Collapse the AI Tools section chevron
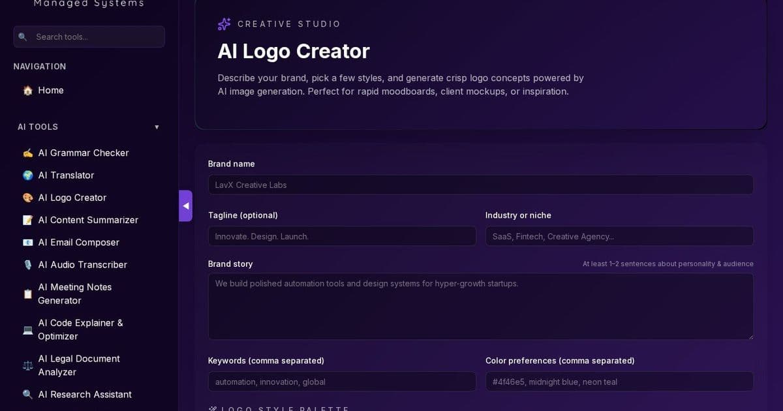The image size is (783, 411). point(157,127)
